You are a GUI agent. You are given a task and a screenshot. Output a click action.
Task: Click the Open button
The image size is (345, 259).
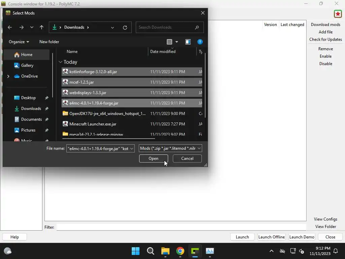(153, 159)
